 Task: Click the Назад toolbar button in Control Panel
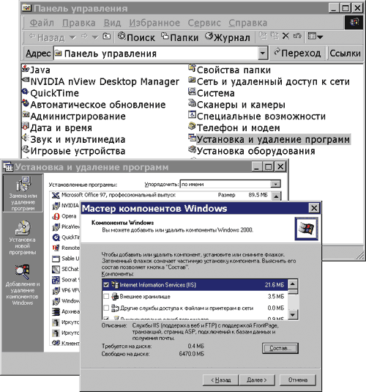point(47,37)
